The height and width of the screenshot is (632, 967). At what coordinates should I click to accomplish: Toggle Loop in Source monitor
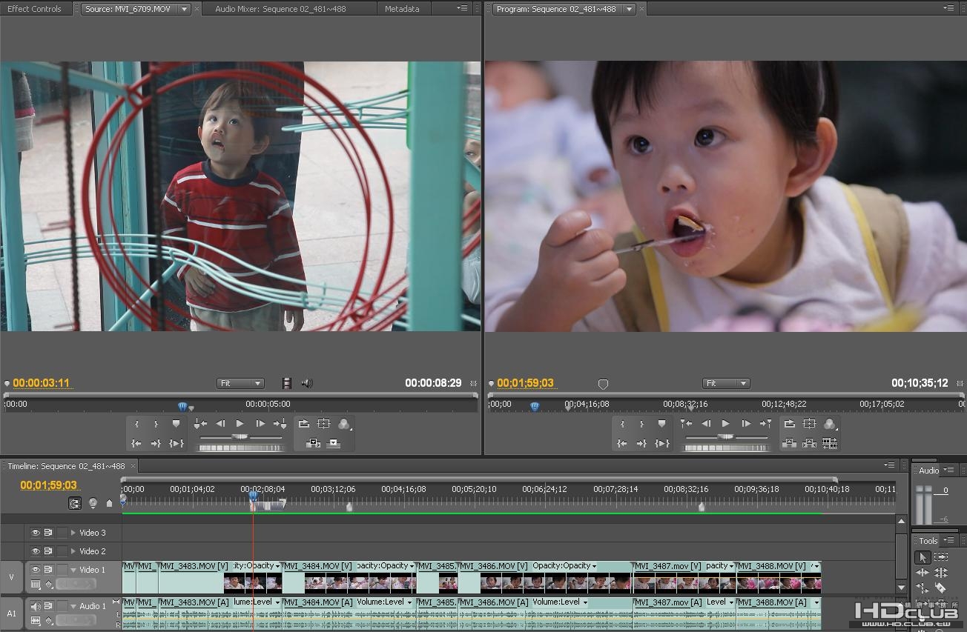[x=303, y=424]
